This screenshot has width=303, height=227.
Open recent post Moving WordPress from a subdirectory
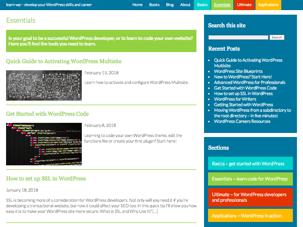pyautogui.click(x=252, y=113)
